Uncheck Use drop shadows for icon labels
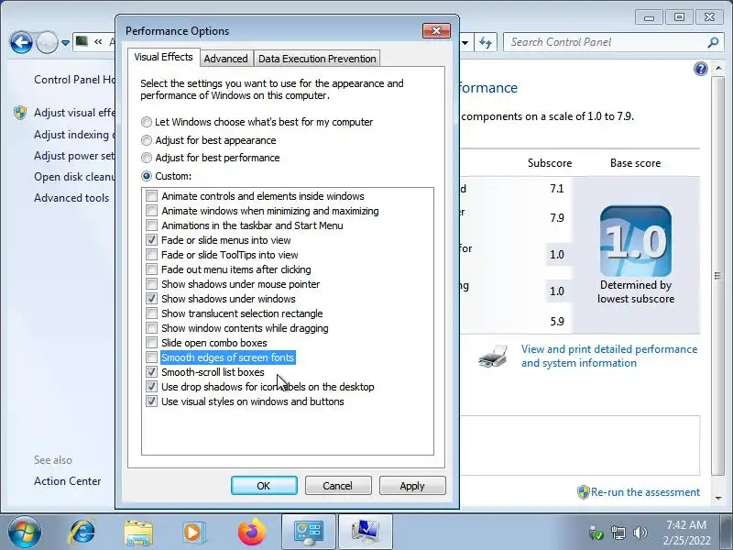This screenshot has height=550, width=733. (151, 387)
